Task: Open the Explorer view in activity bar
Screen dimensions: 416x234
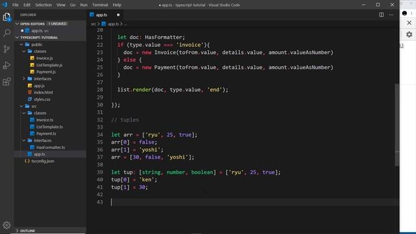Action: point(6,18)
